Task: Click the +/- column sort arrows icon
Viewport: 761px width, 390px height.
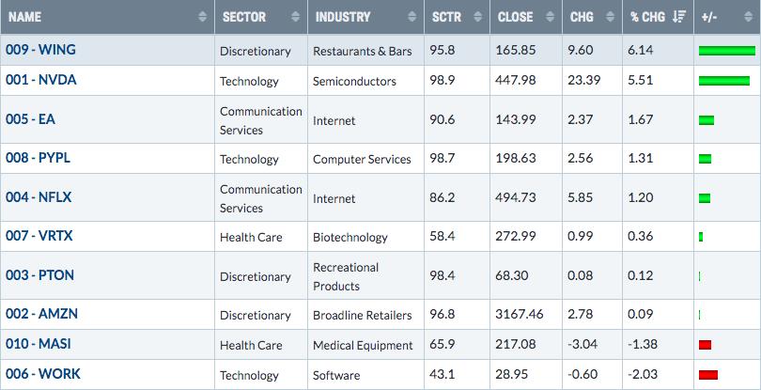Action: [749, 17]
